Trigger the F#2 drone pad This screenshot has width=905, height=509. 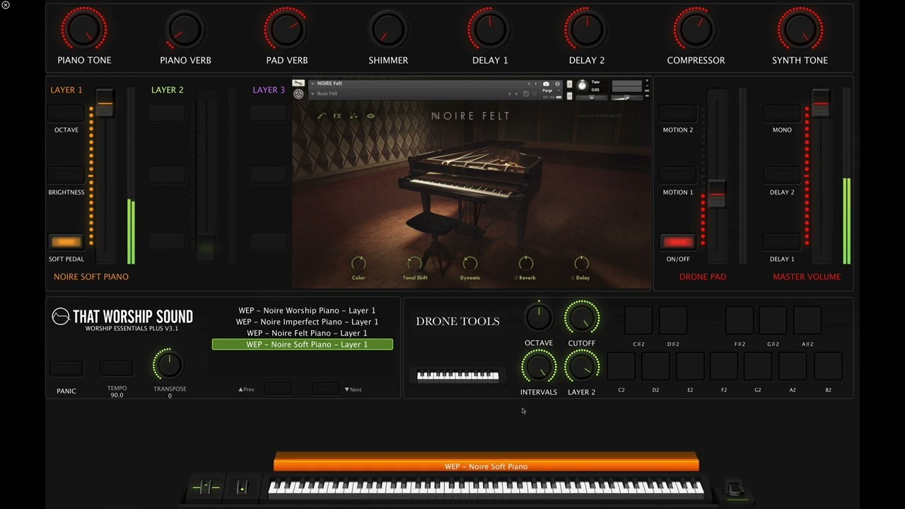point(740,321)
